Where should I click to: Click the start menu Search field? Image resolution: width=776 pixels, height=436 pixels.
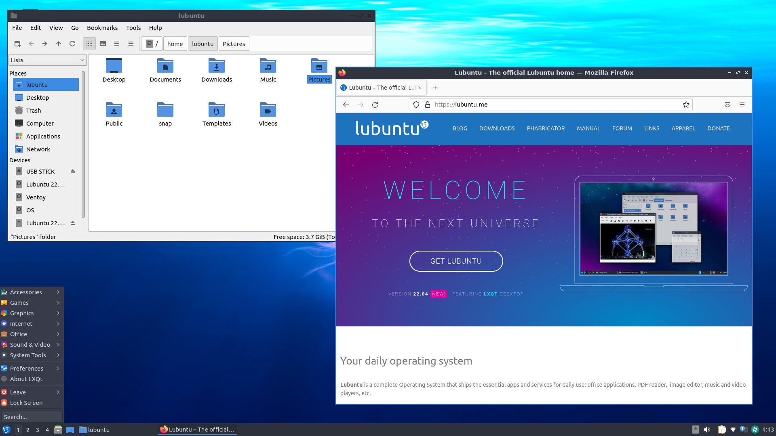[32, 417]
